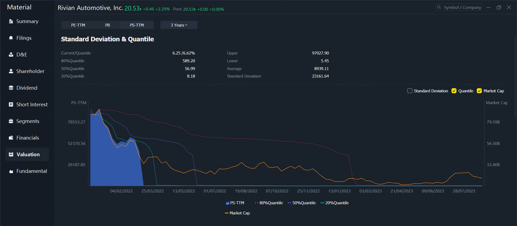
Task: Switch to the PB tab
Action: 107,25
